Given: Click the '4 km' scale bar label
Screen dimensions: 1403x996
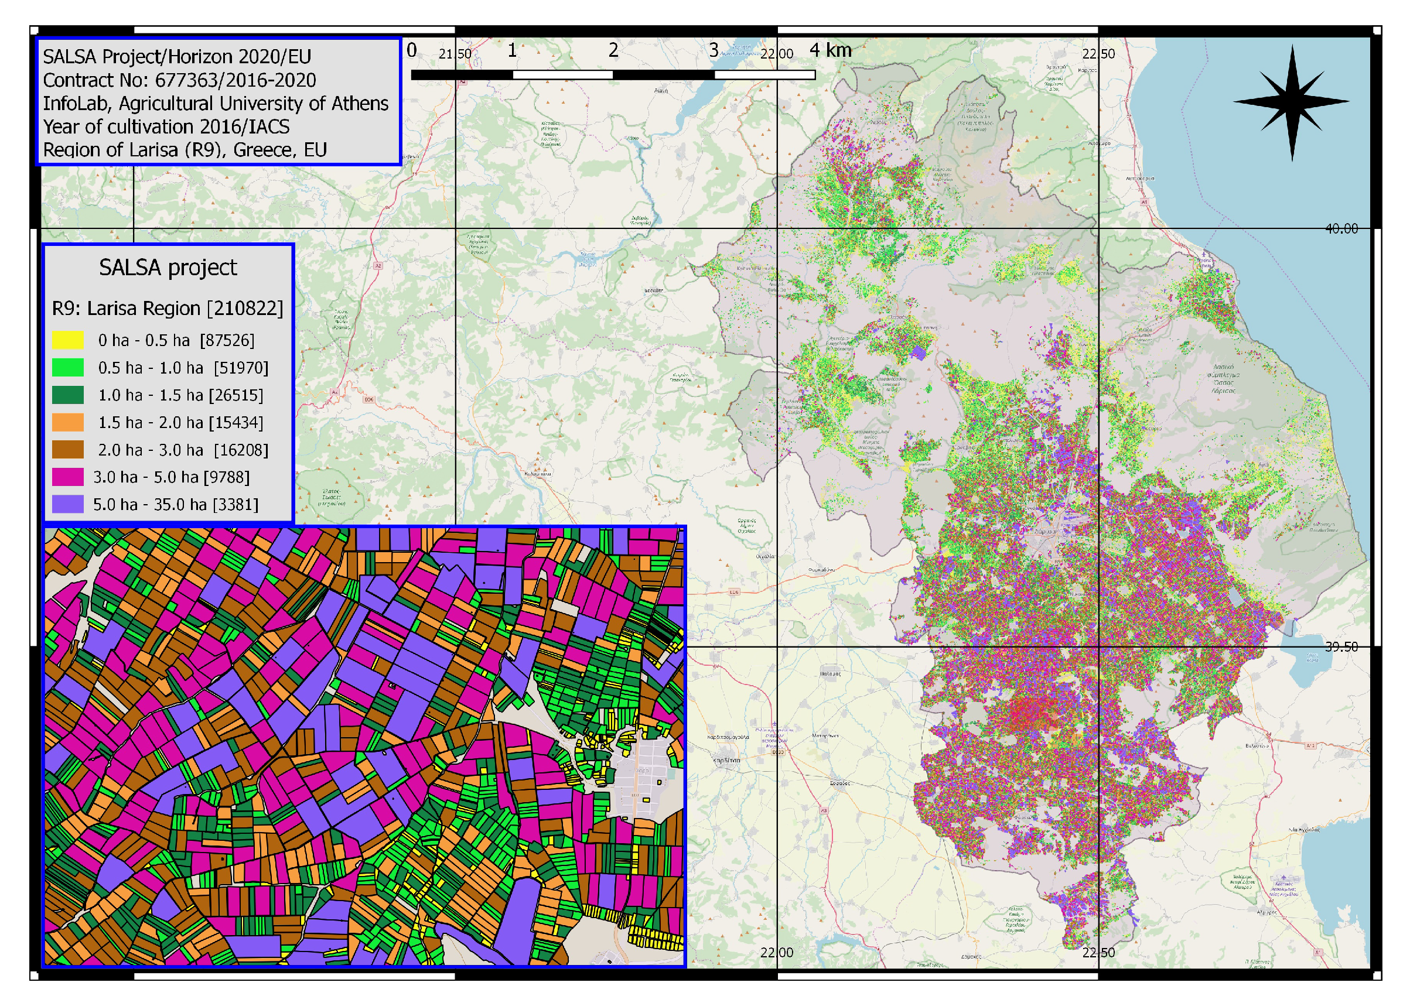Looking at the screenshot, I should pos(830,50).
